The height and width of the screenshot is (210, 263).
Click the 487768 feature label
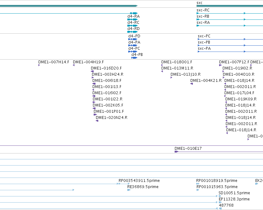pyautogui.click(x=226, y=205)
